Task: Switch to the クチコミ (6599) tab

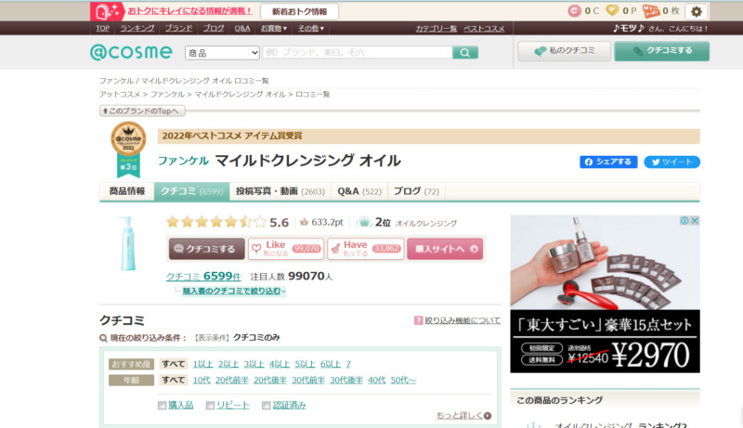Action: [x=191, y=191]
